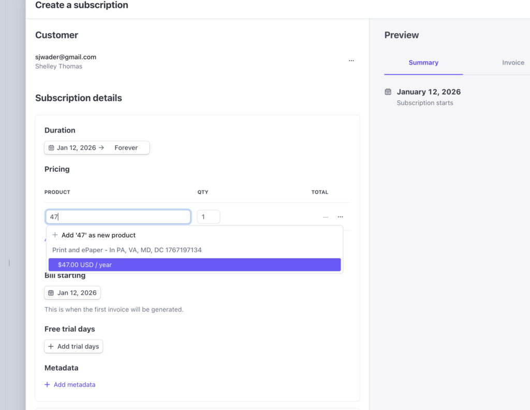Click calendar icon next to January 12, 2026 preview
This screenshot has height=410, width=530.
tap(388, 92)
